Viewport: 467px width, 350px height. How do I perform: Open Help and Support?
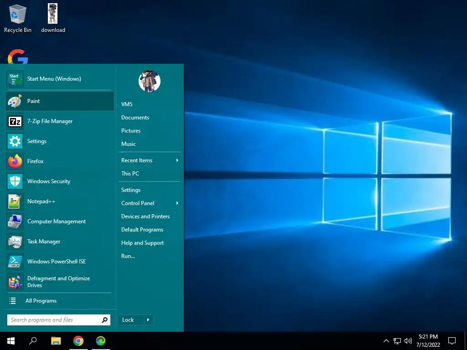coord(142,243)
